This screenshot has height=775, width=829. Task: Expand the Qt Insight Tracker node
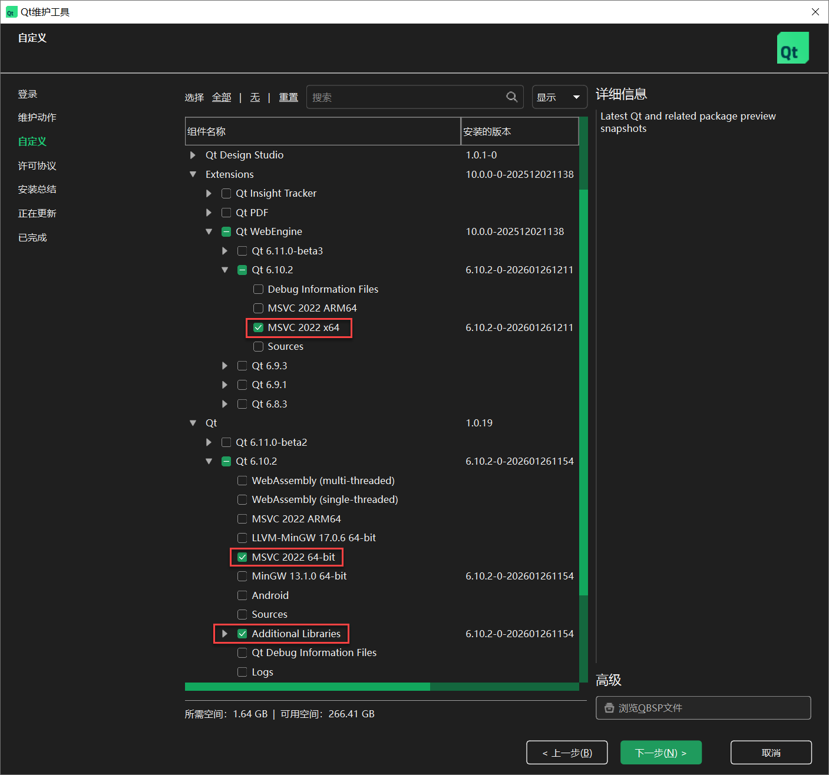tap(209, 193)
